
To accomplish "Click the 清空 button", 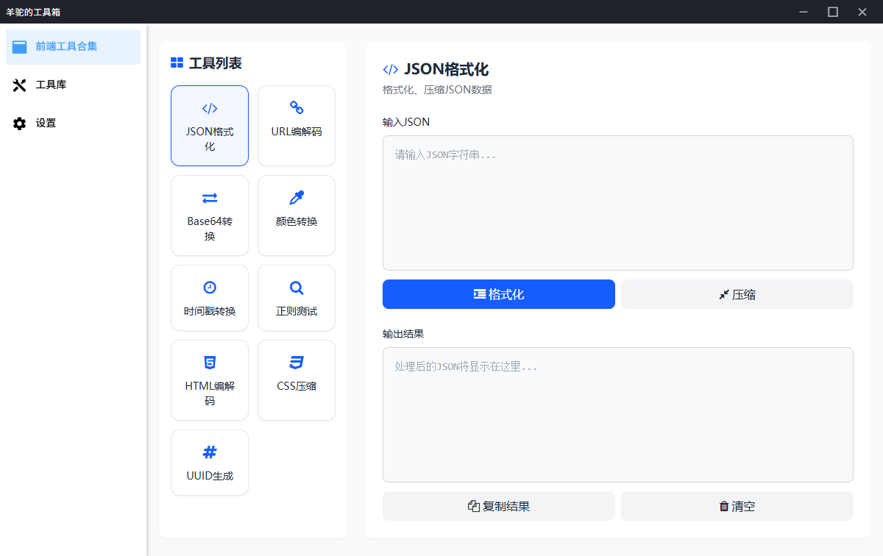I will point(737,506).
